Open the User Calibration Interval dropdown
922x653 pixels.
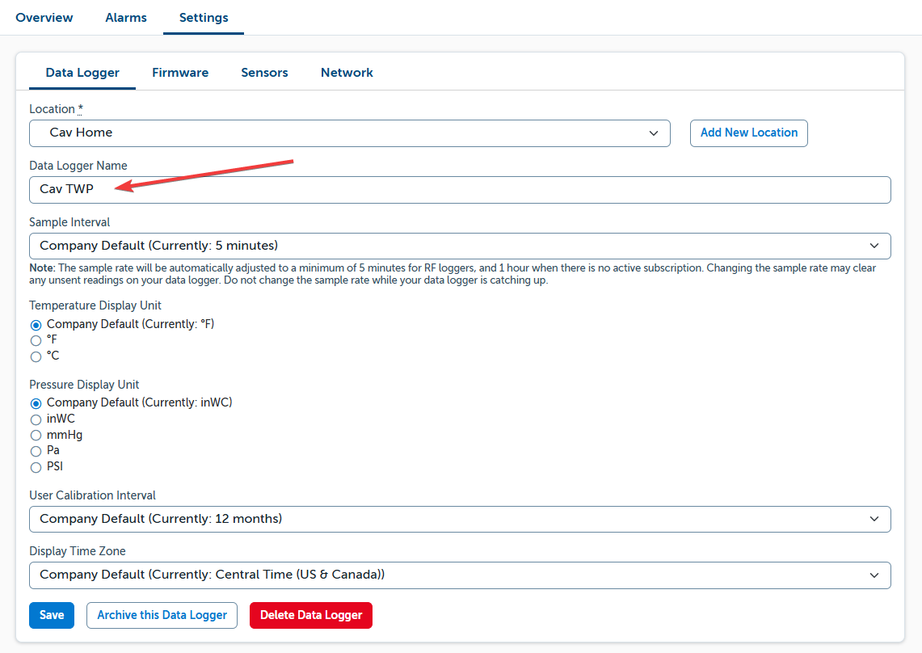(460, 519)
